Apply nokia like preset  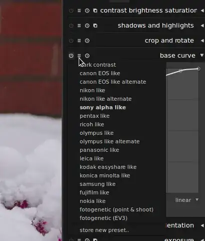93,201
